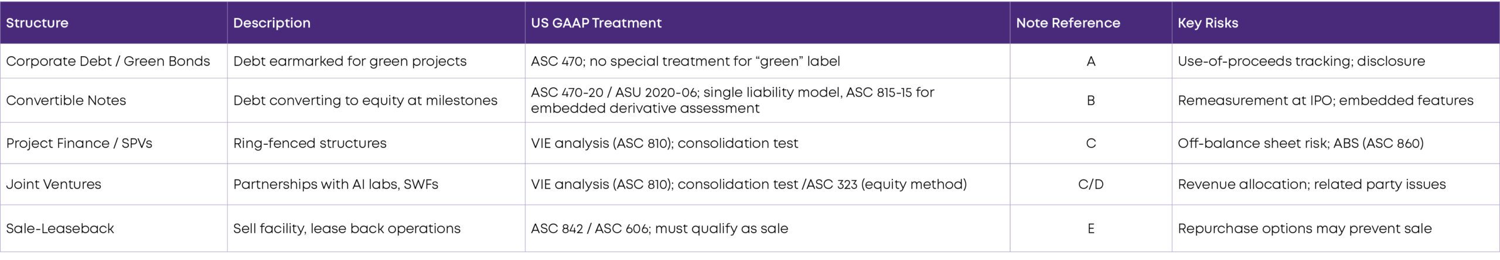1500x260 pixels.
Task: Select the Key Risks column header
Action: [x=1208, y=23]
